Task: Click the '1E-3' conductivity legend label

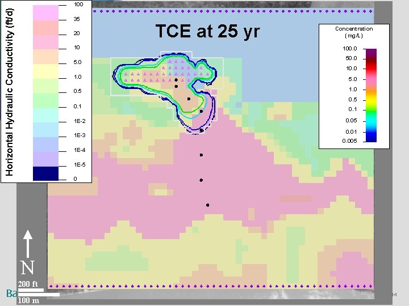Action: tap(80, 135)
